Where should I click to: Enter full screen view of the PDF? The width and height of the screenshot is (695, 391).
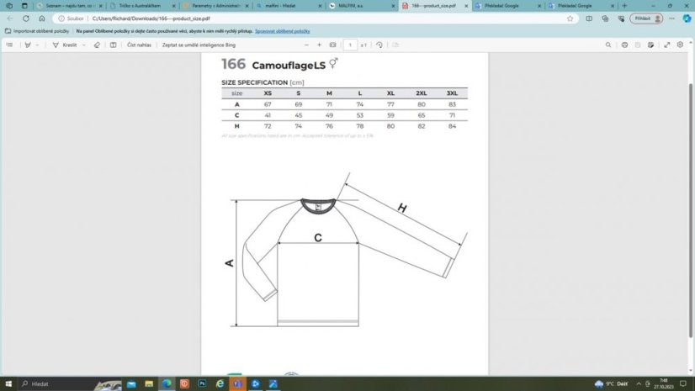[x=666, y=45]
